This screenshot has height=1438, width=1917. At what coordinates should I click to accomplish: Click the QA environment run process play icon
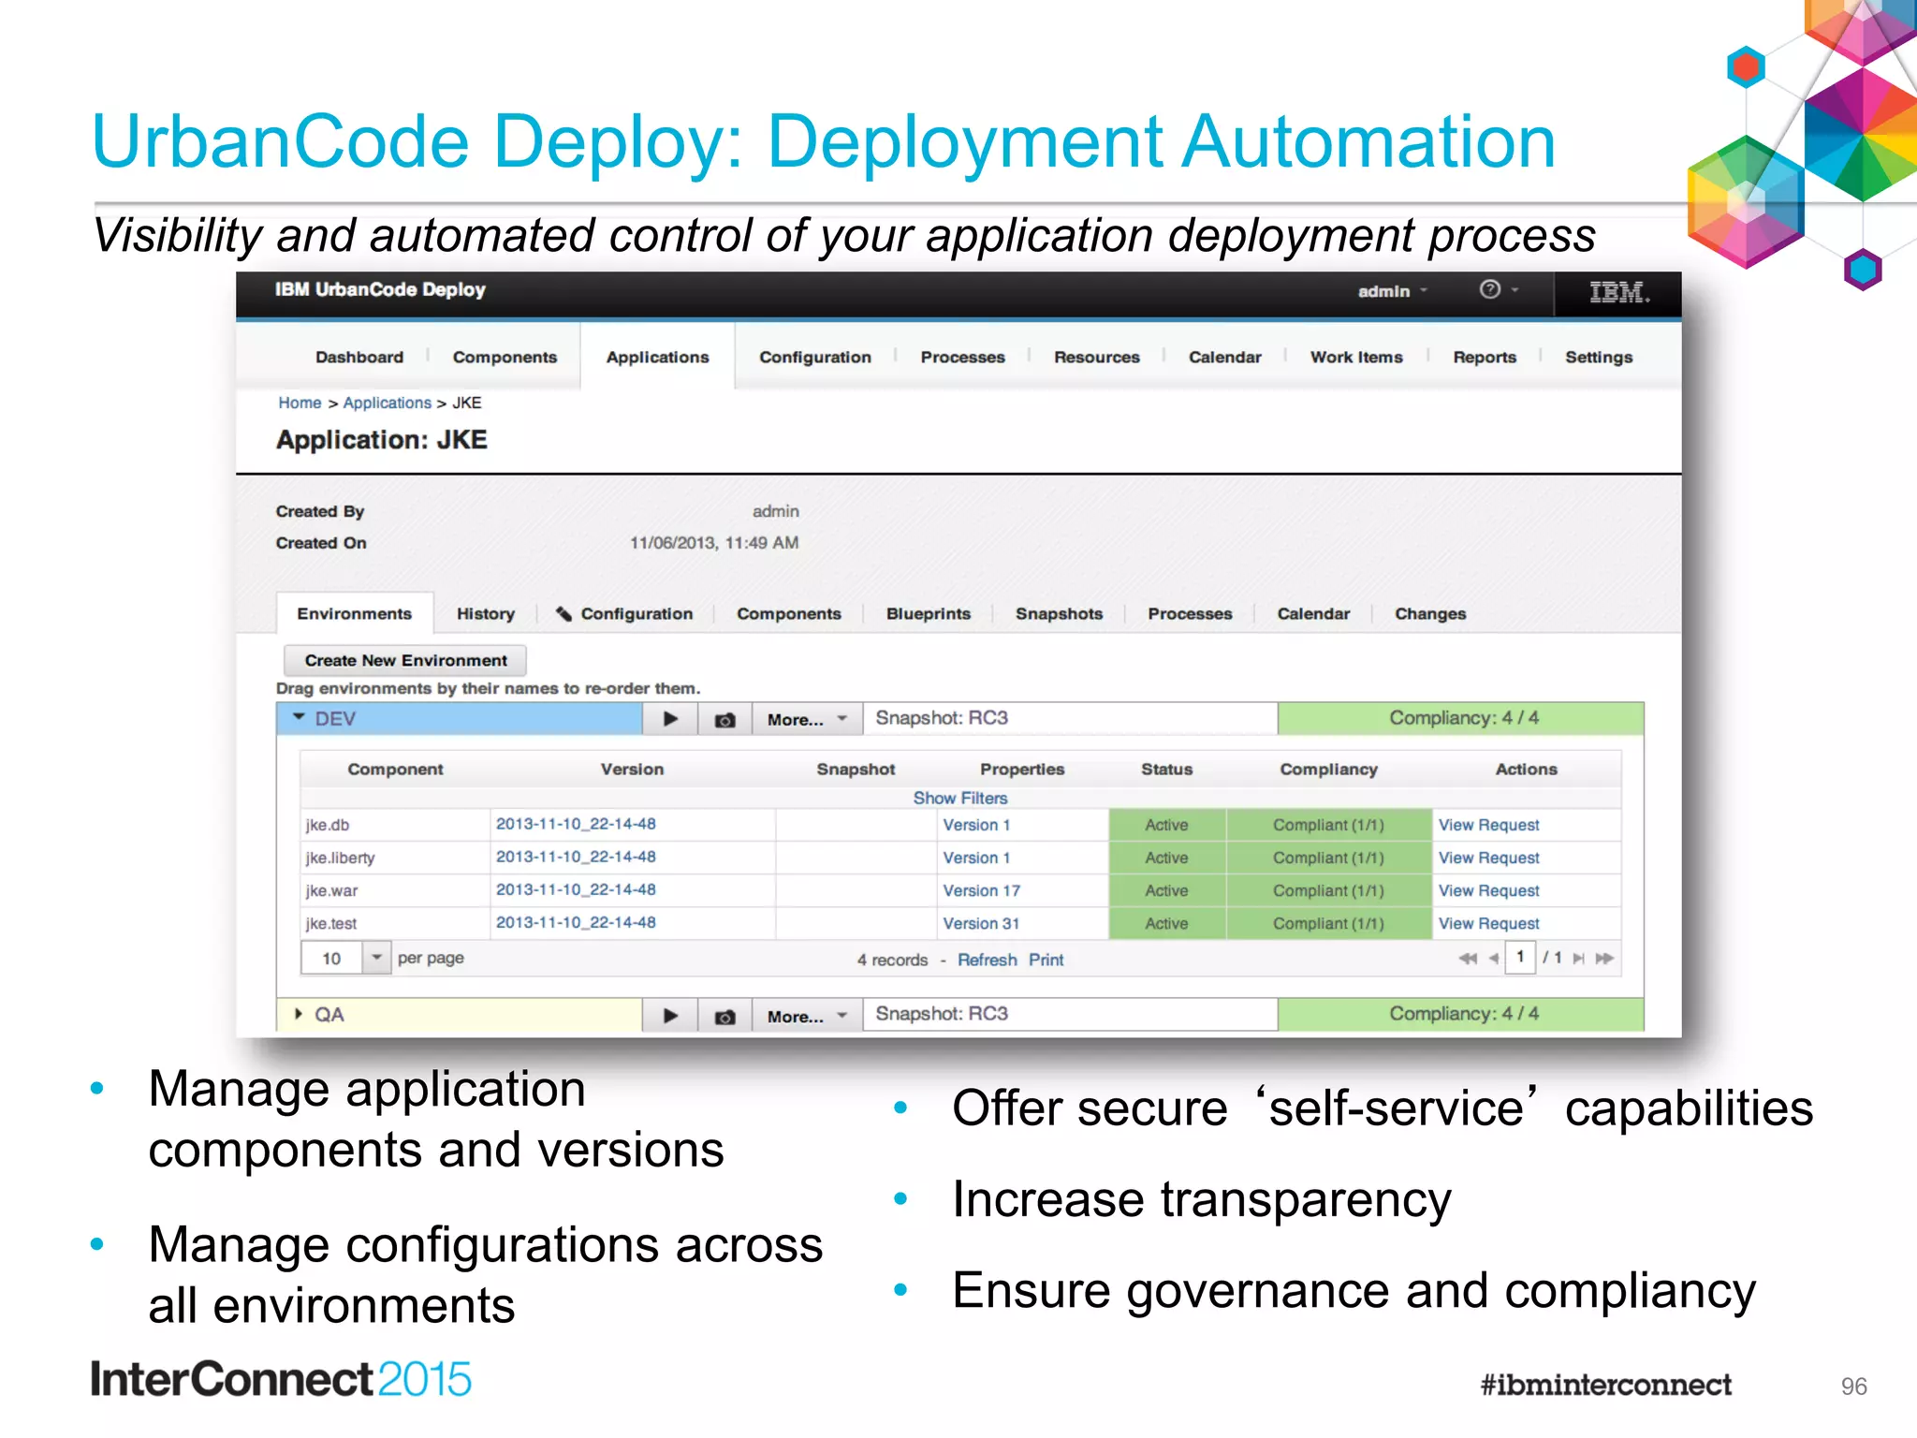(670, 1015)
